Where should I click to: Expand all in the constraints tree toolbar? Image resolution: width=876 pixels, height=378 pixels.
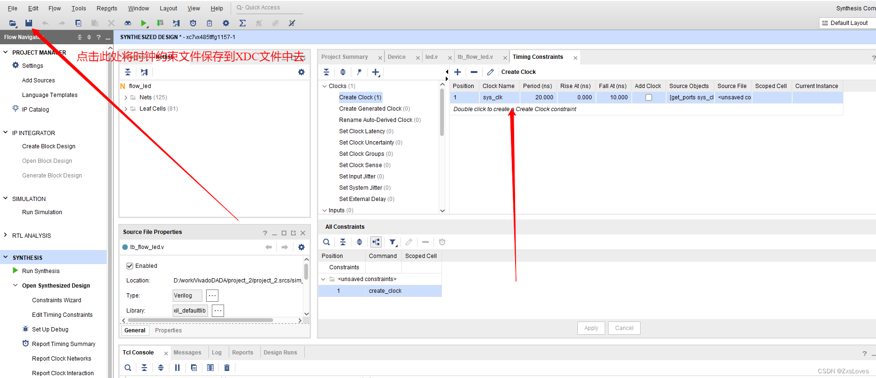(x=343, y=72)
